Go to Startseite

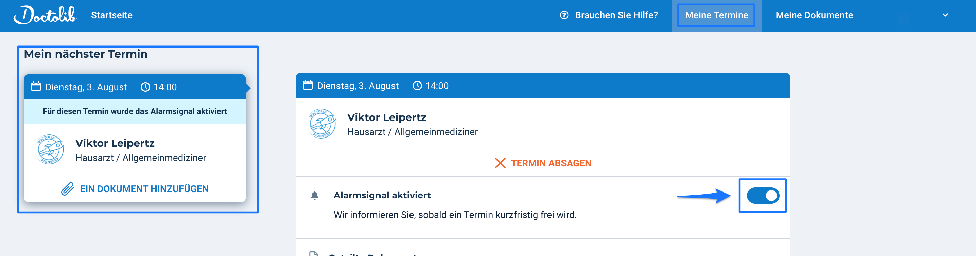pyautogui.click(x=112, y=15)
